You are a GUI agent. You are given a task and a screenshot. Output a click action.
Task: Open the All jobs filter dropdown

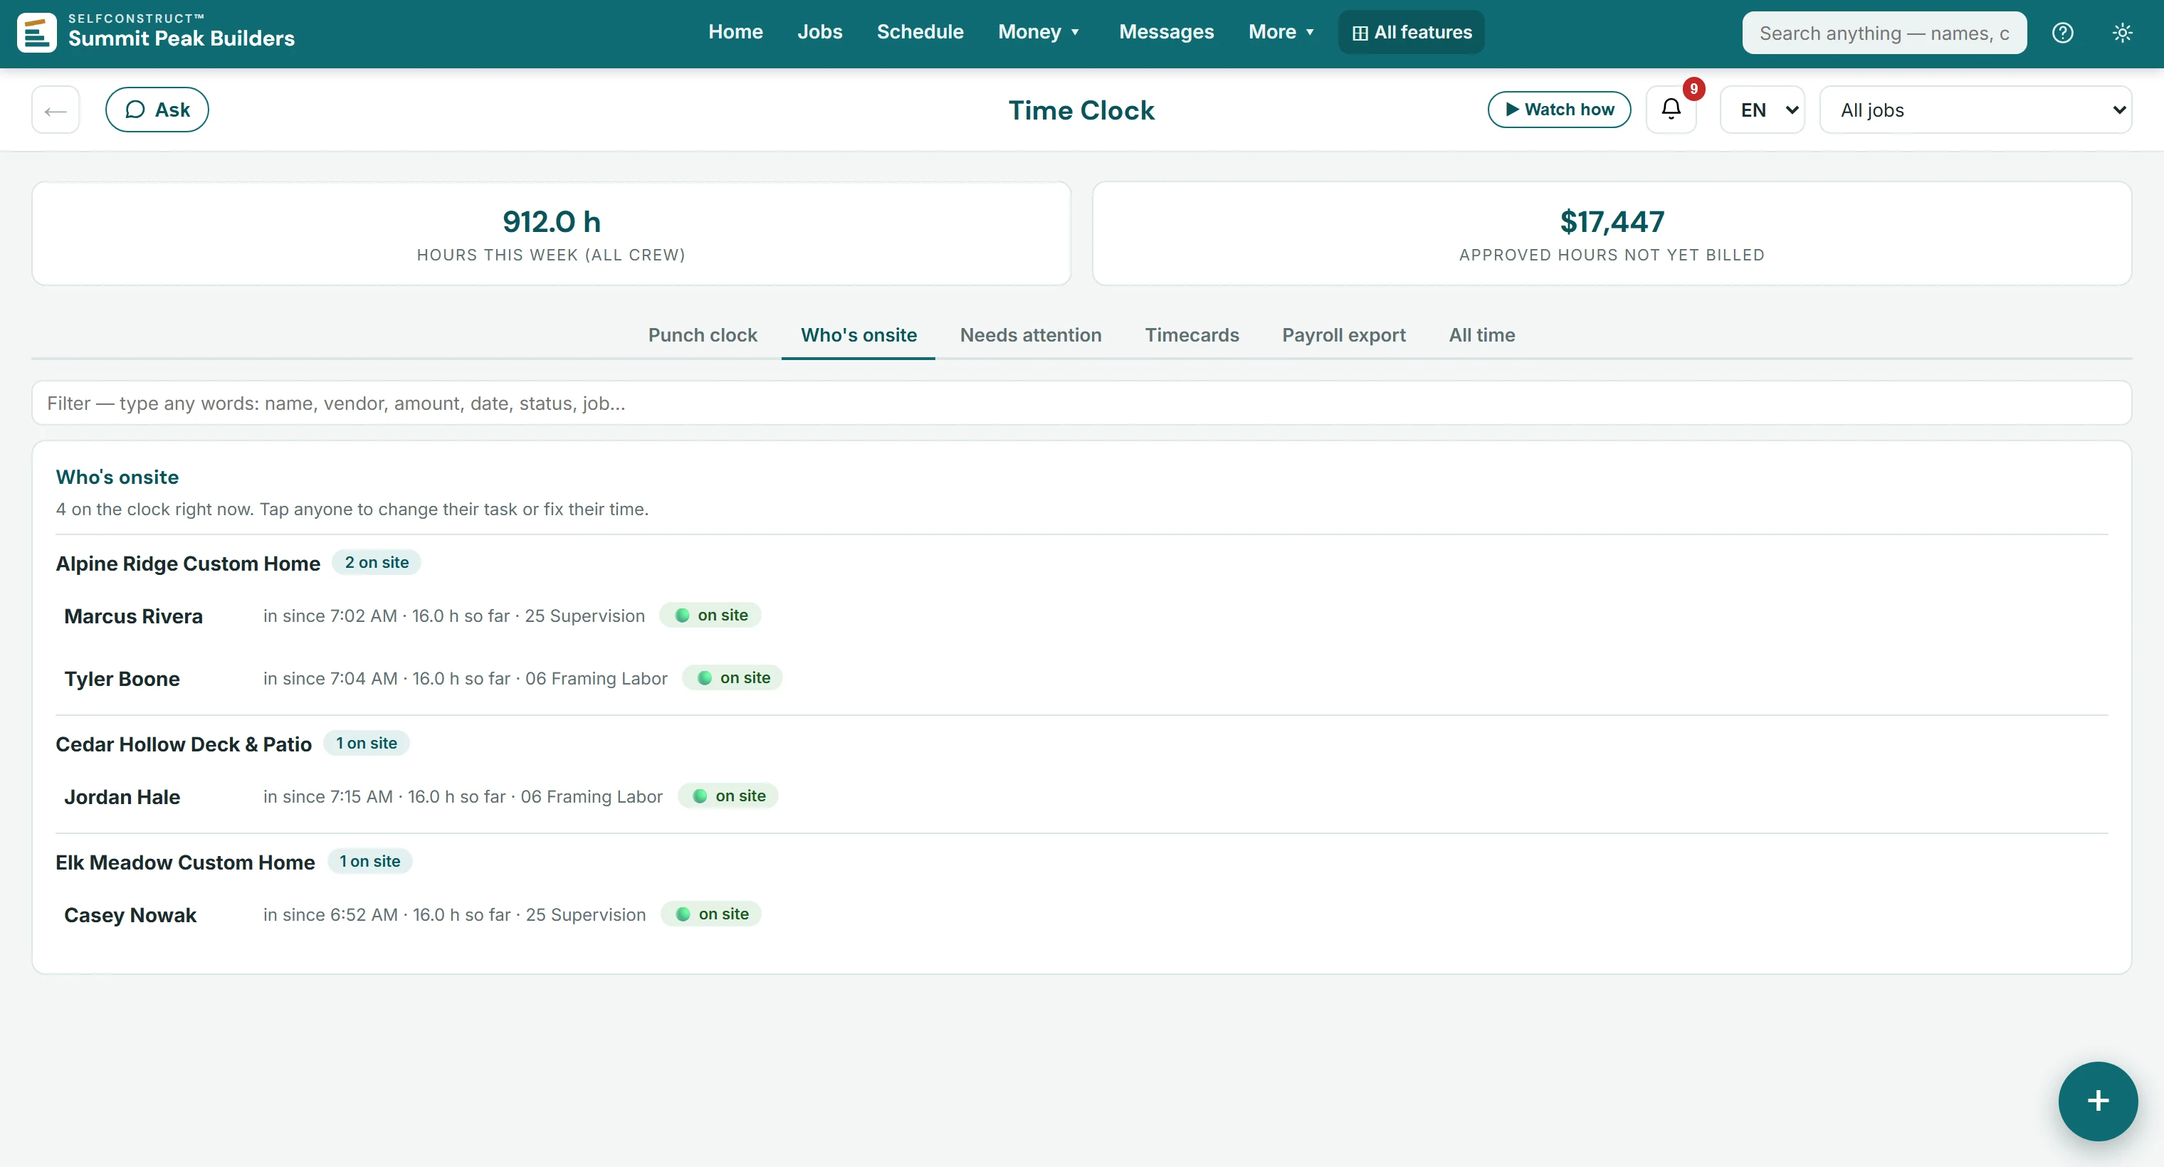1975,110
